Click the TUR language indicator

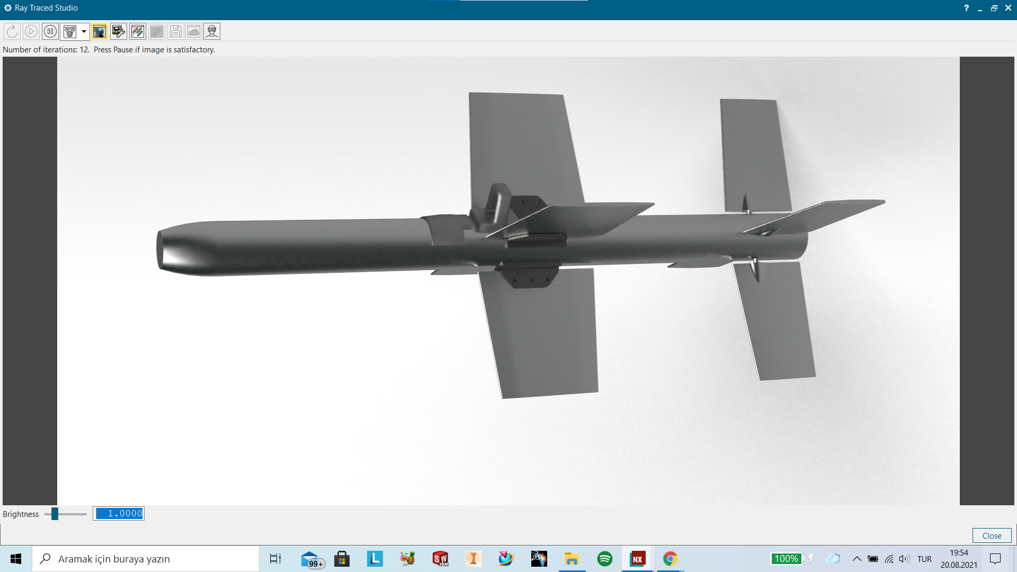(924, 559)
